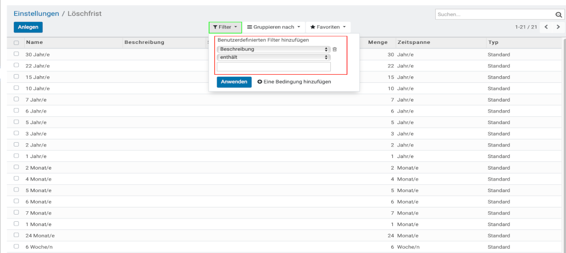Click the Anlegen button
This screenshot has width=566, height=253.
point(28,27)
